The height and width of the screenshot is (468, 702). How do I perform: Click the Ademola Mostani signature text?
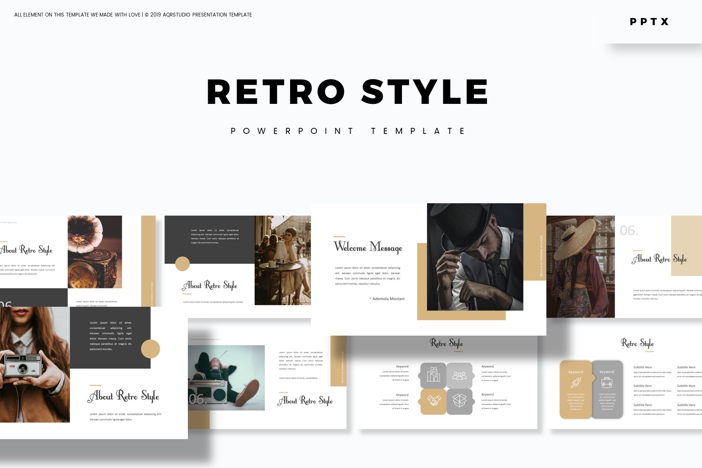click(x=387, y=299)
